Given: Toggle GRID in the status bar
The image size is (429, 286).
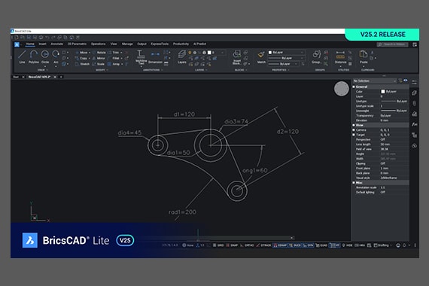Looking at the screenshot, I should 218,245.
